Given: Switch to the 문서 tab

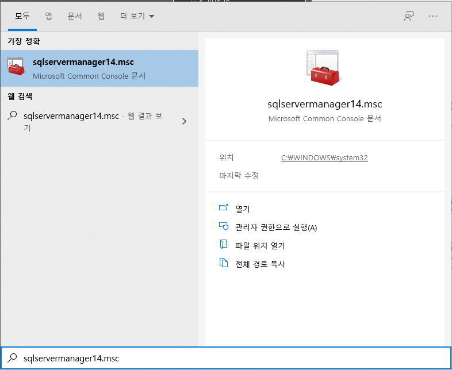Looking at the screenshot, I should tap(75, 16).
